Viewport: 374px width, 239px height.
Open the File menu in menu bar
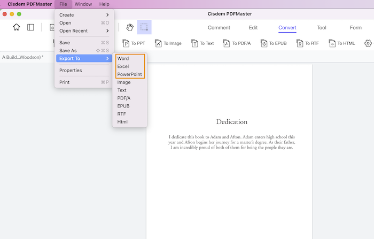tap(63, 4)
